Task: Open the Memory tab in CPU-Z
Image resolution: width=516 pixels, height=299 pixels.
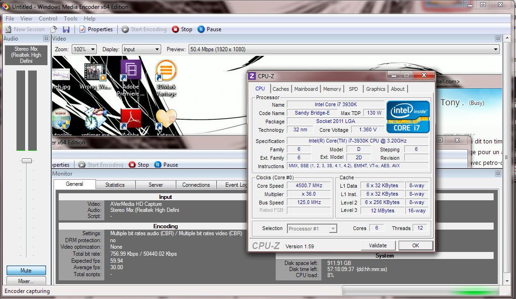Action: 332,89
